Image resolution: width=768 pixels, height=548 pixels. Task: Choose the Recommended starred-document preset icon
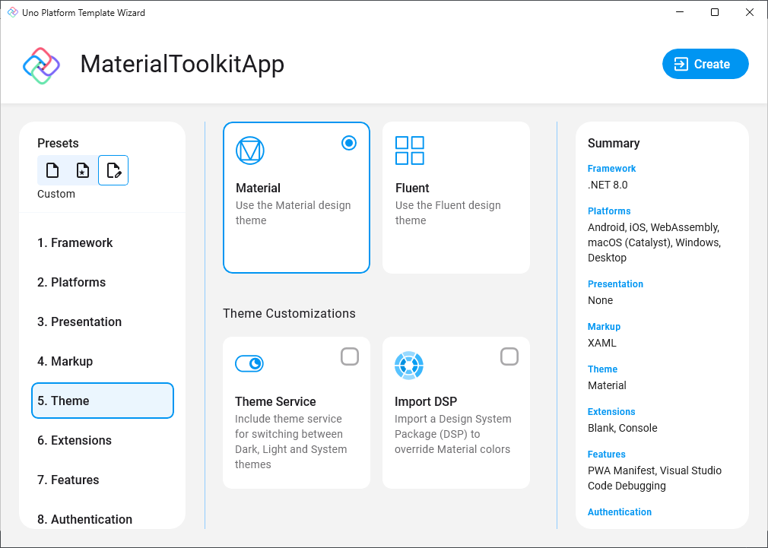[x=82, y=170]
